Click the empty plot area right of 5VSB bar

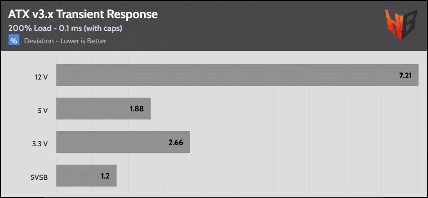tap(266, 176)
